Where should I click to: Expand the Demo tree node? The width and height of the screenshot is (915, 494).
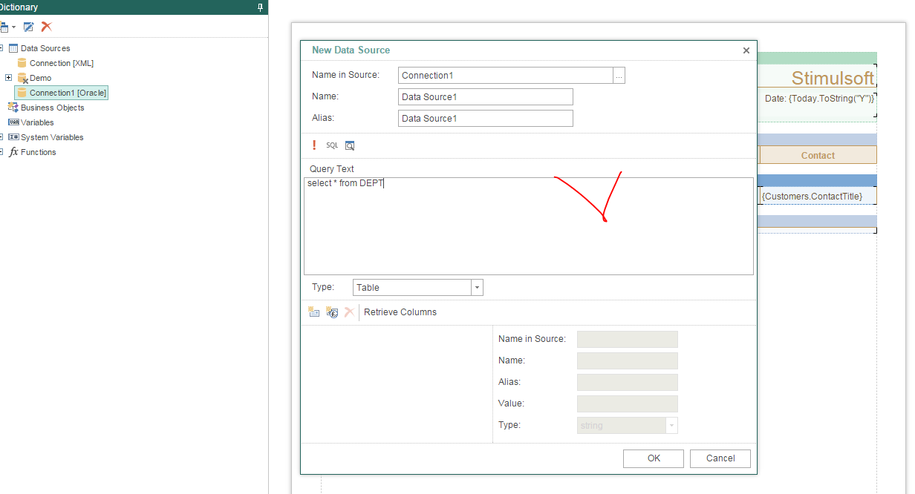click(x=8, y=78)
